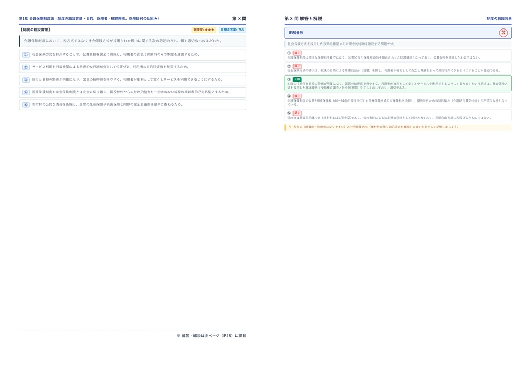This screenshot has width=531, height=375.
Task: Select the ③ number badge in the question choices
Action: click(x=26, y=80)
